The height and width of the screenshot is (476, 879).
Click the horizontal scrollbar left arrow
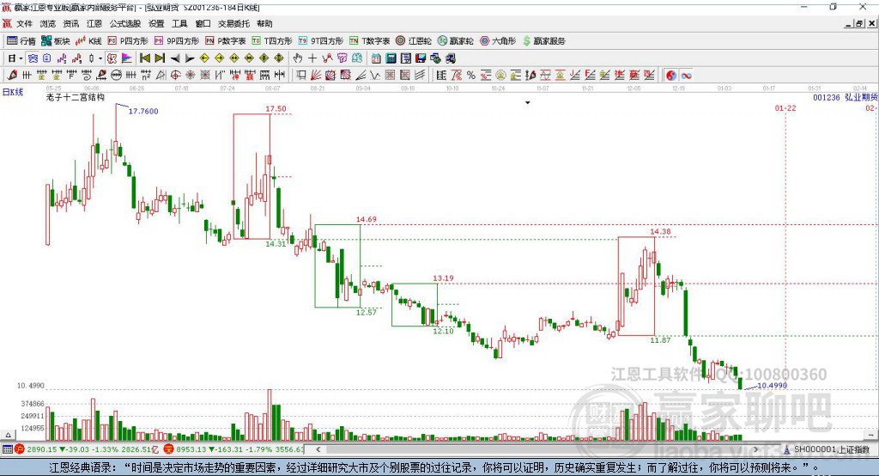318,449
